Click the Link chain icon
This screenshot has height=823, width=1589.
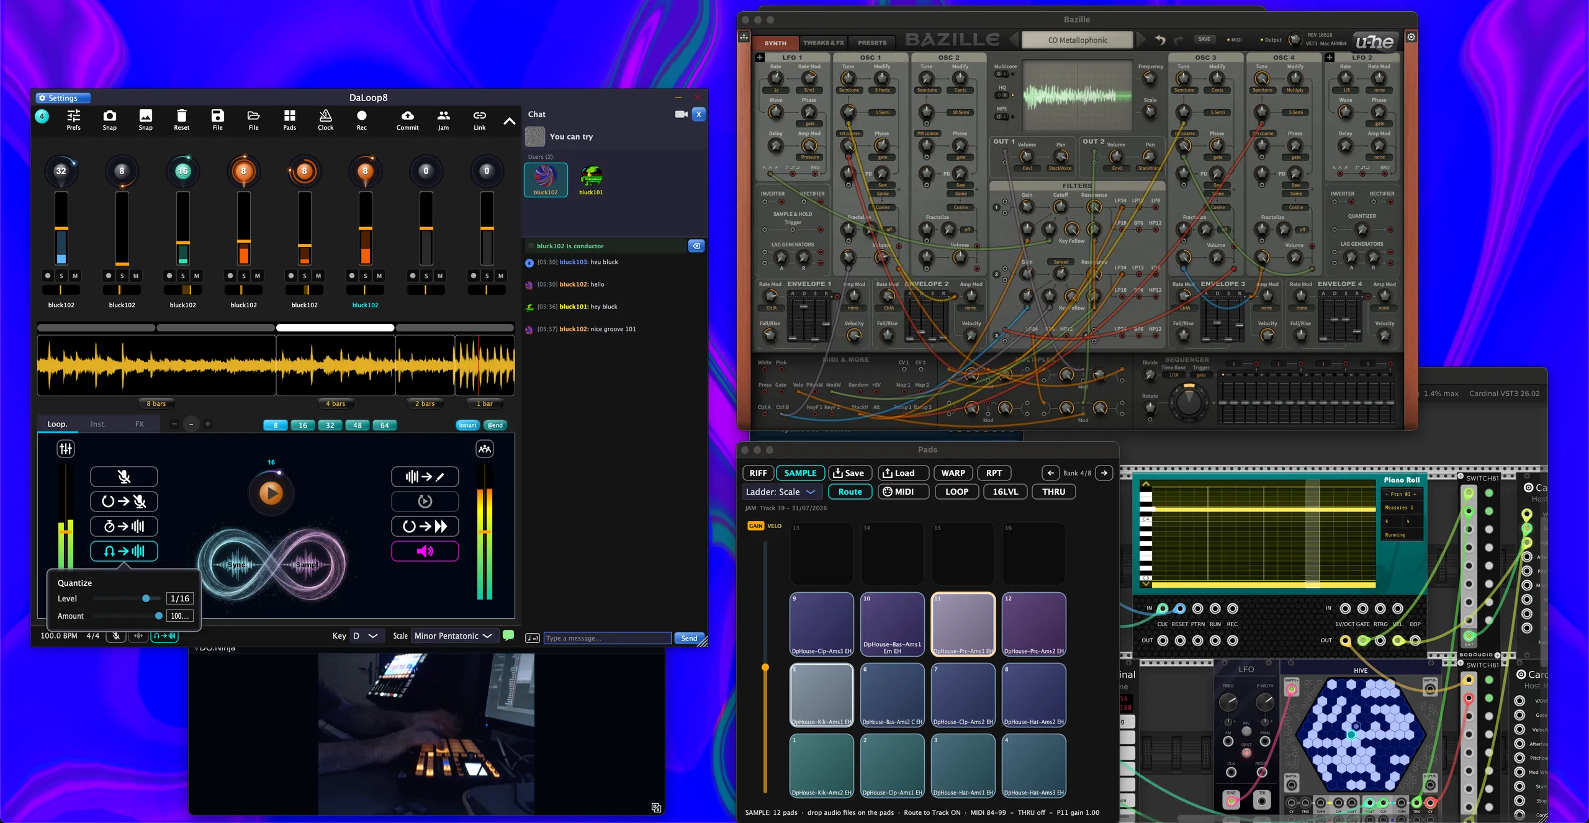[x=479, y=119]
